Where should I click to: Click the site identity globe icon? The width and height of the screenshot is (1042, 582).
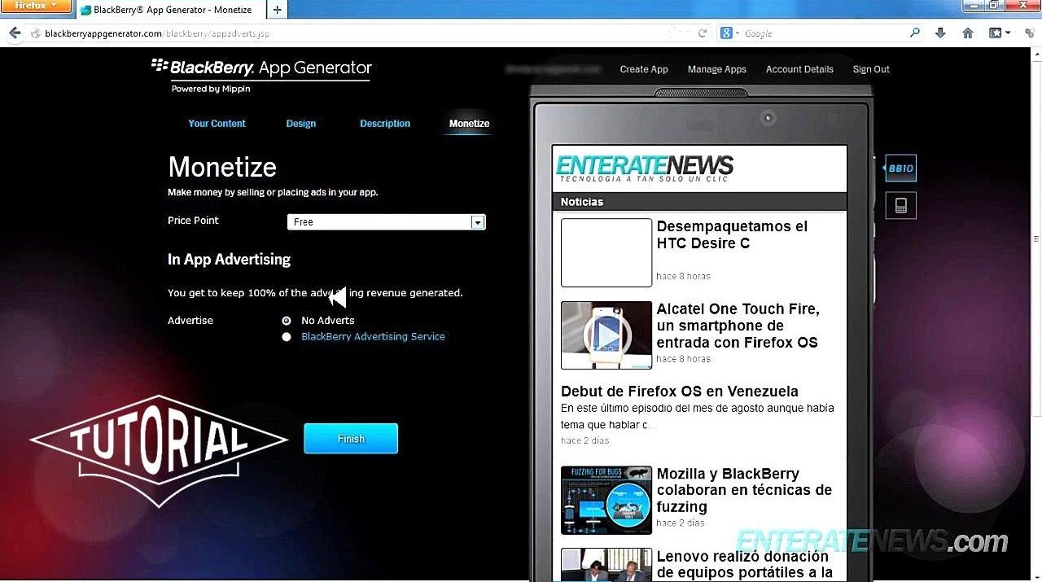pyautogui.click(x=36, y=33)
